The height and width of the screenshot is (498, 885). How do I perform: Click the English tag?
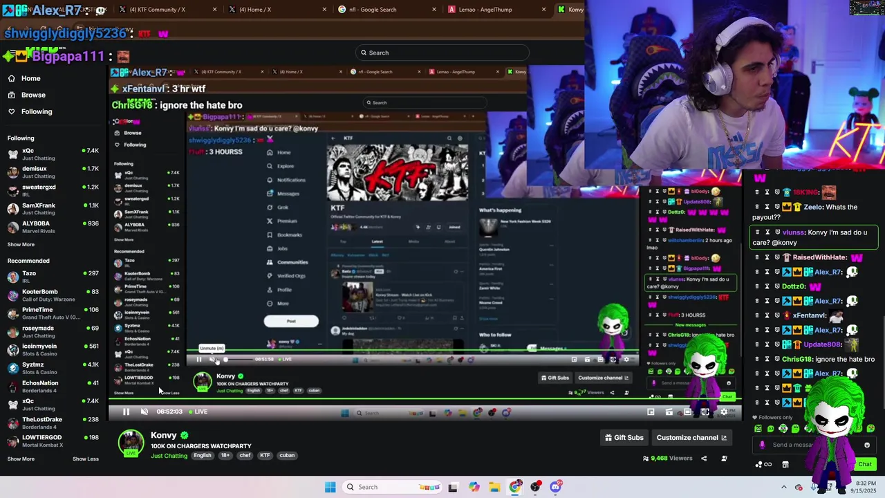203,455
